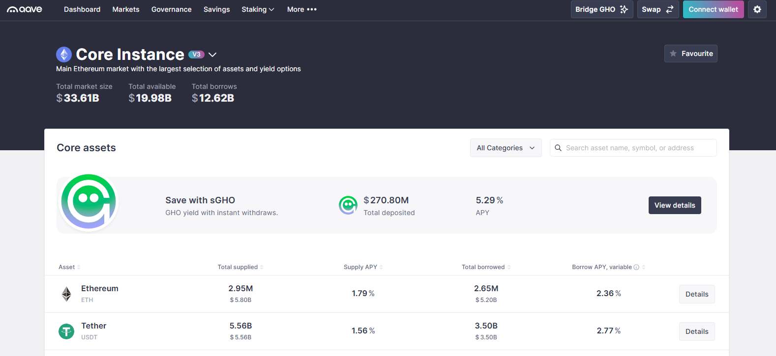Image resolution: width=776 pixels, height=356 pixels.
Task: Click the small GHO icon beside Total deposited
Action: click(348, 205)
